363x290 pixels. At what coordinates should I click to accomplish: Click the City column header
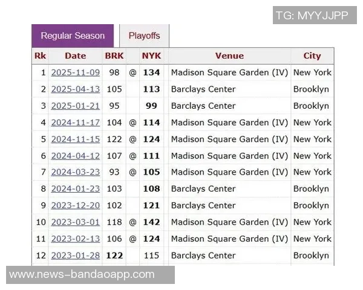(312, 56)
